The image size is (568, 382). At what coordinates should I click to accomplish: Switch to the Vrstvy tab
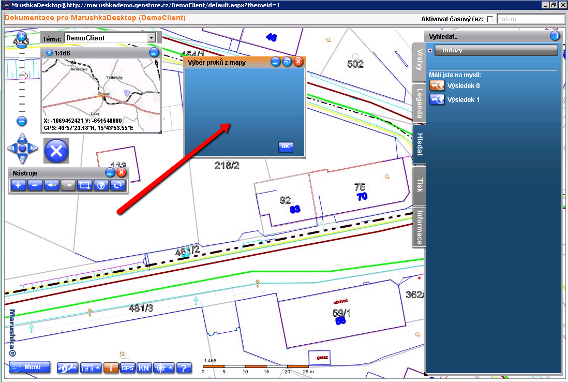[x=419, y=62]
